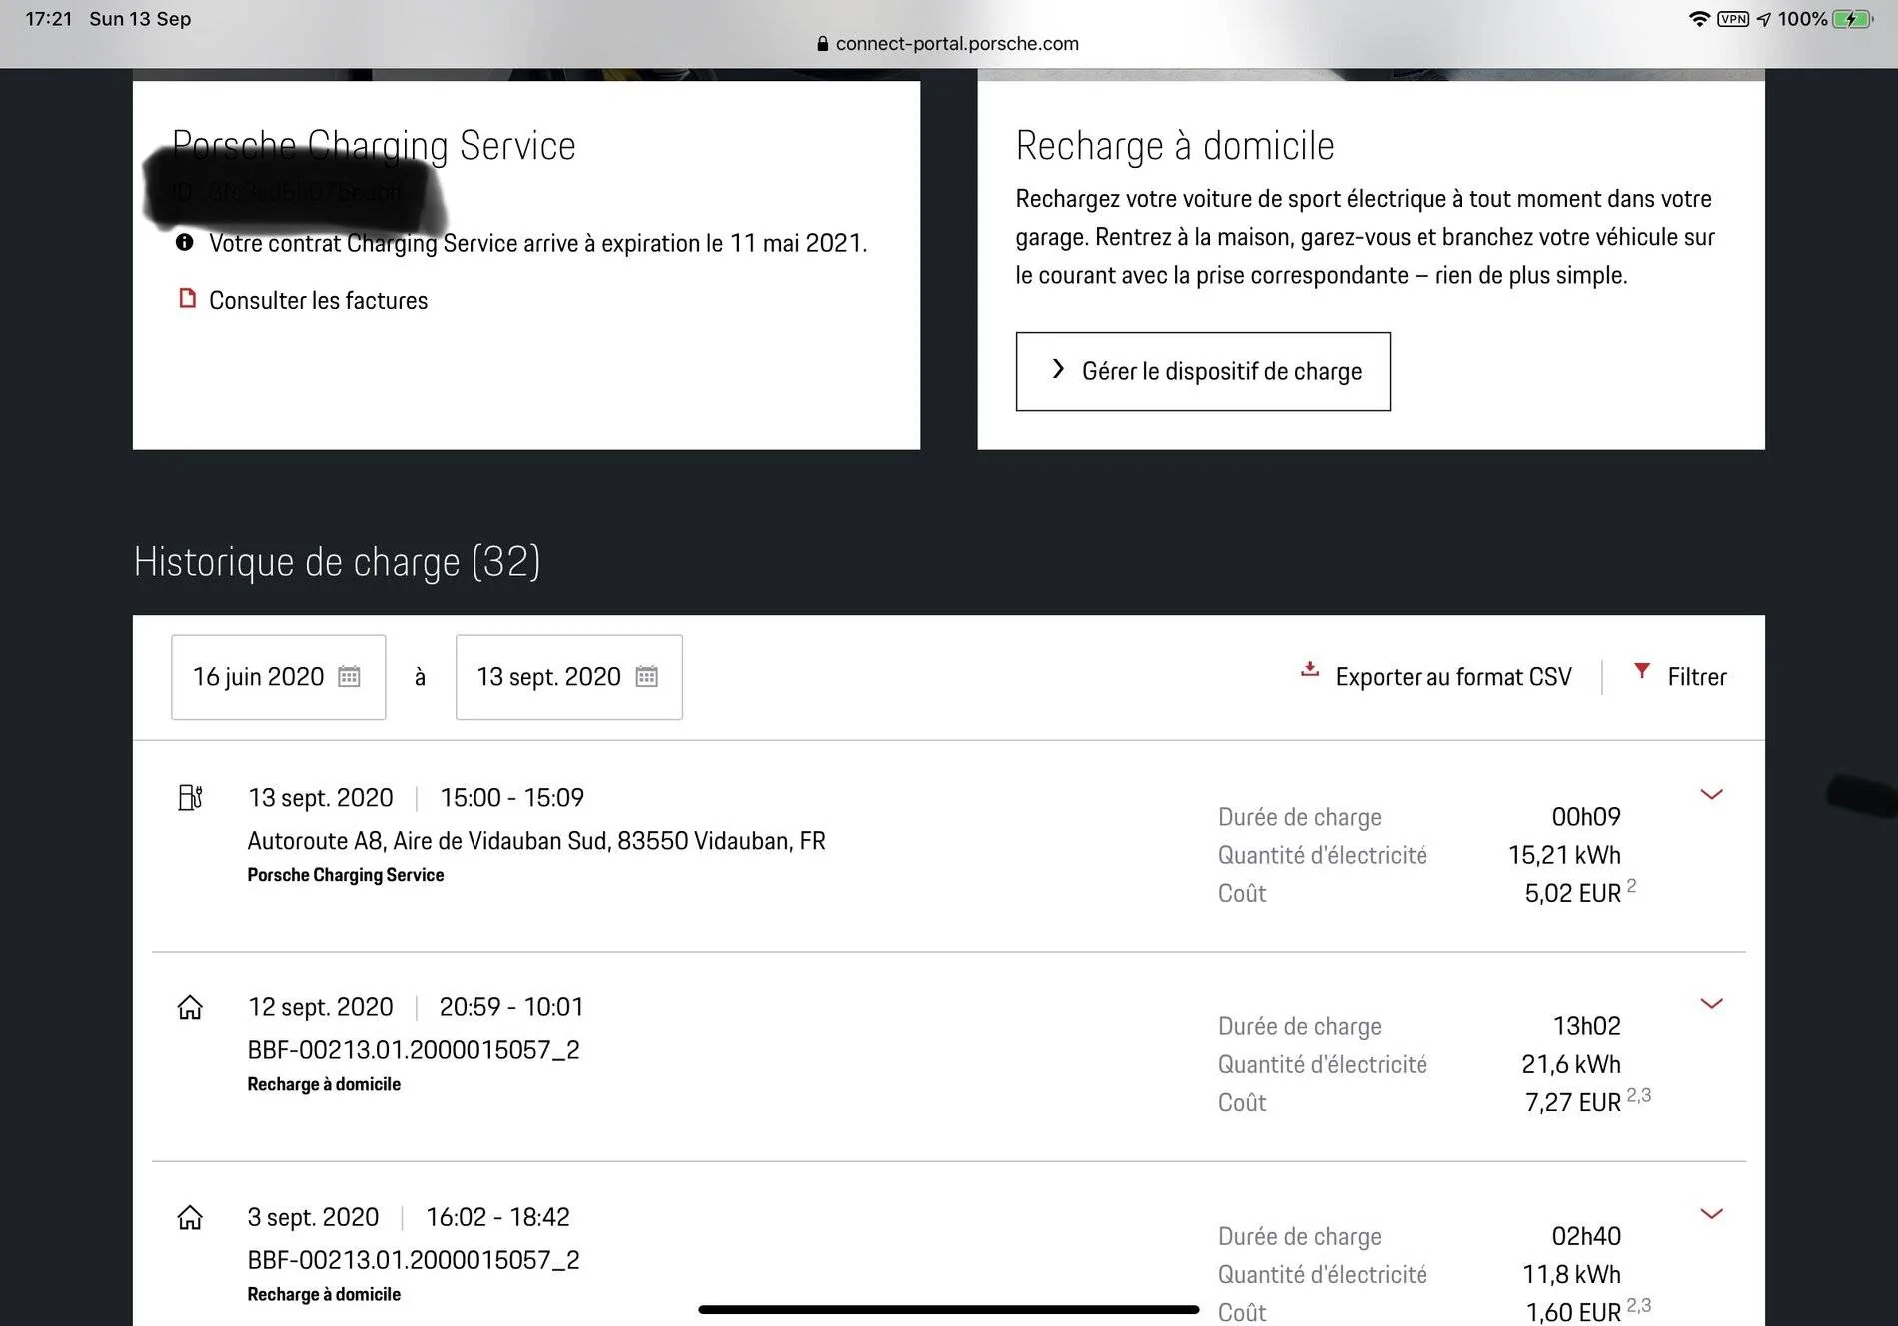Image resolution: width=1898 pixels, height=1326 pixels.
Task: Click the Historique de charge (32) heading
Action: pos(338,562)
